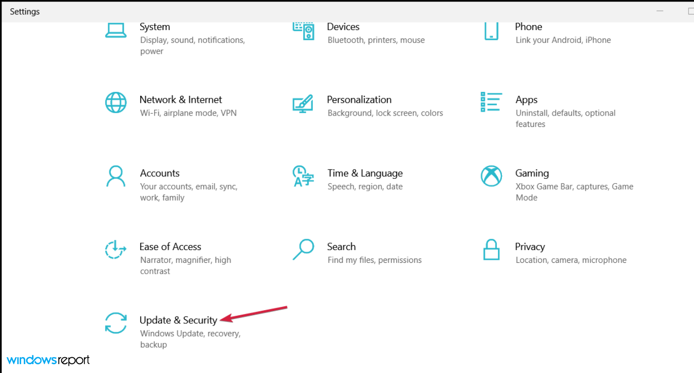This screenshot has height=373, width=694.
Task: Click 'Your accounts, email, sync, work, family' text
Action: [189, 192]
